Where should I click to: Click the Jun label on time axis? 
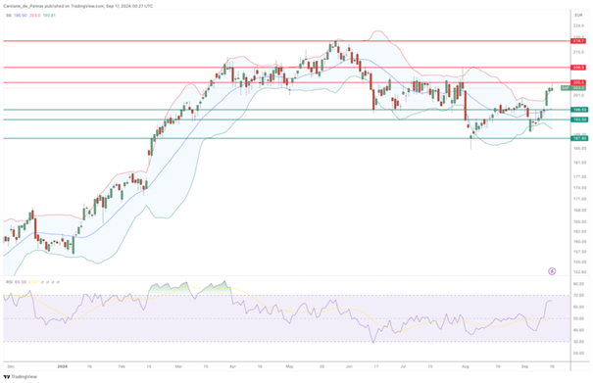pos(349,366)
